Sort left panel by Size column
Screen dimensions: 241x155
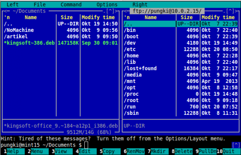tap(66, 18)
